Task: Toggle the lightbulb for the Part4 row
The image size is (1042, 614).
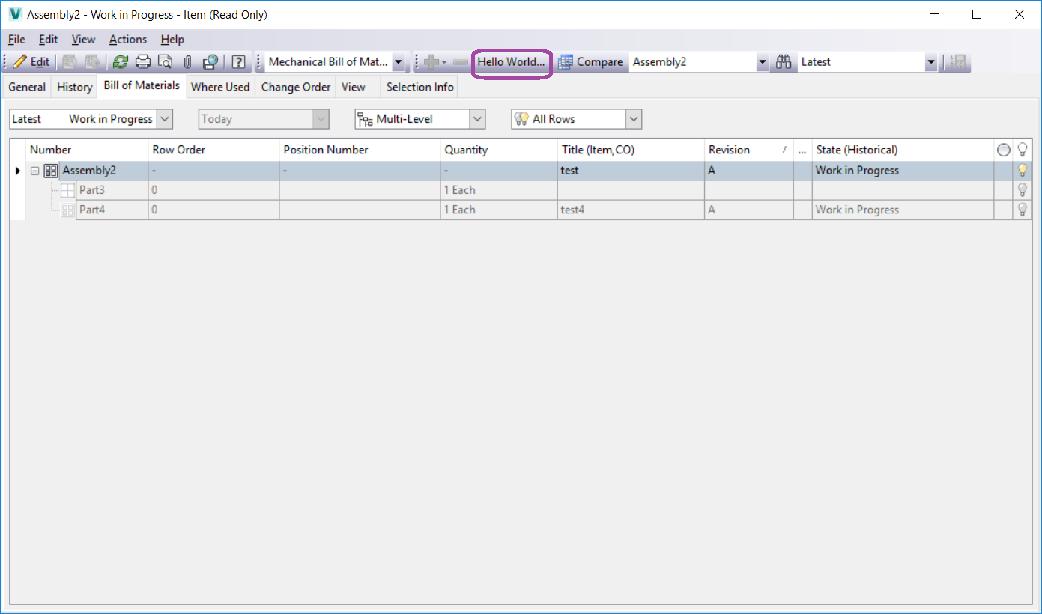Action: pyautogui.click(x=1022, y=210)
